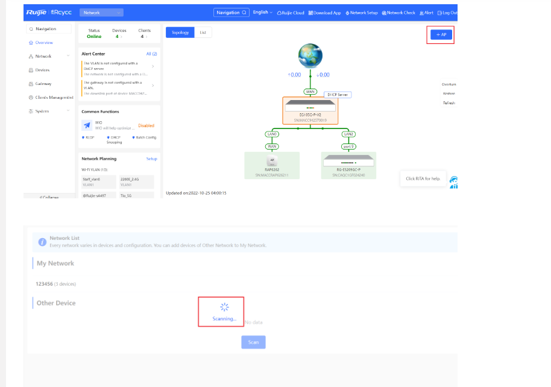Viewport: 551px width, 387px height.
Task: Click the port 9 label
Action: (348, 146)
